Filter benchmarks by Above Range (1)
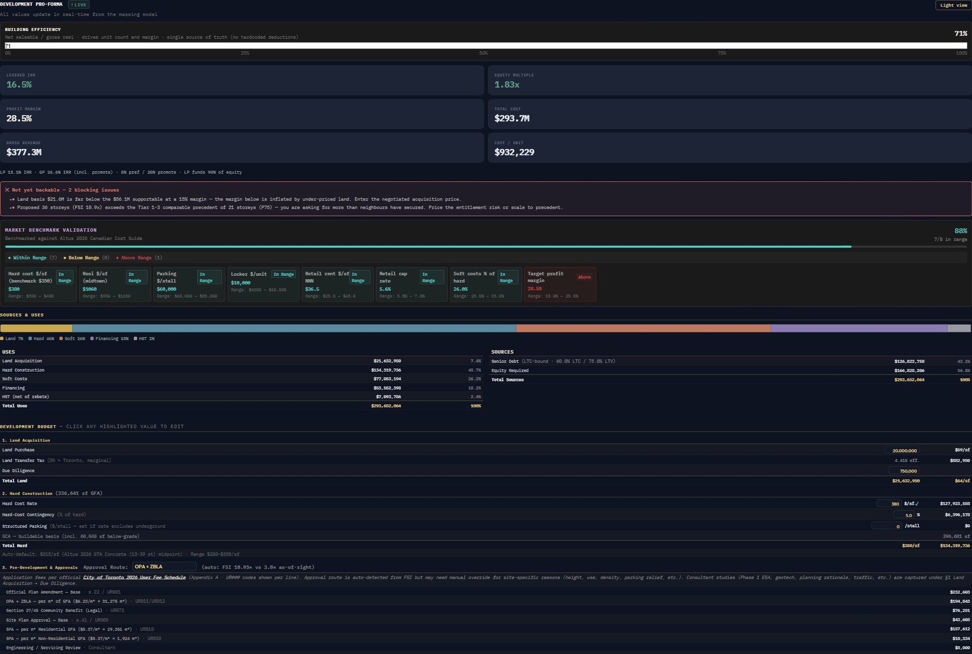 pos(139,258)
